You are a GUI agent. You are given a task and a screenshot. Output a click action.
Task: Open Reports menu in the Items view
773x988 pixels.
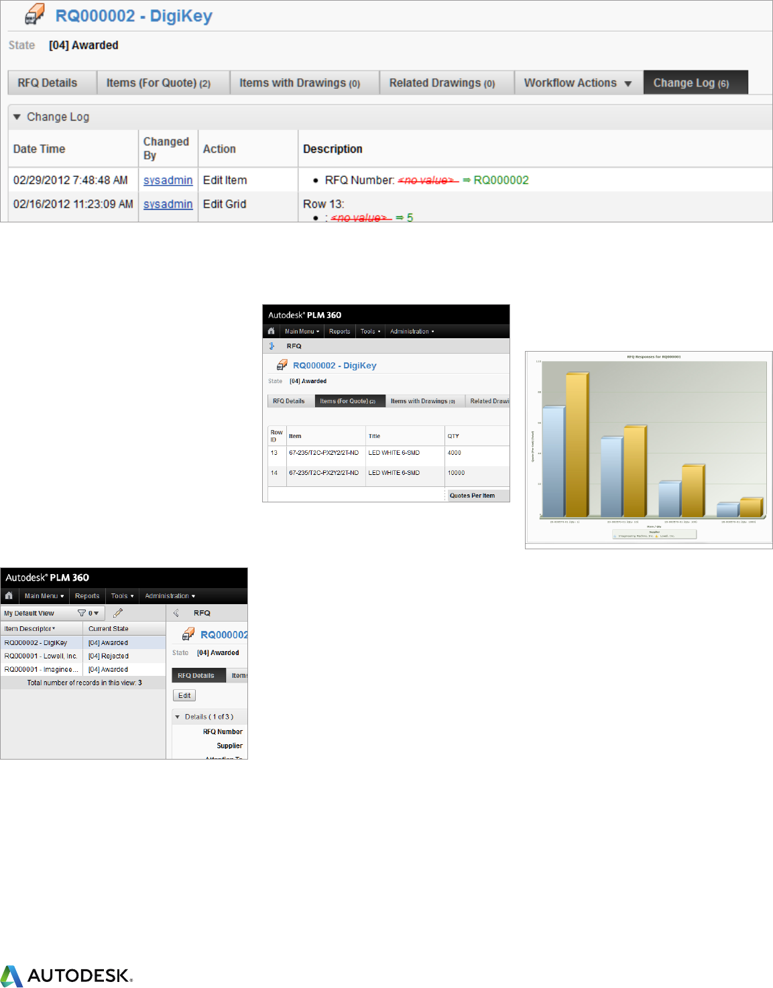pyautogui.click(x=339, y=331)
